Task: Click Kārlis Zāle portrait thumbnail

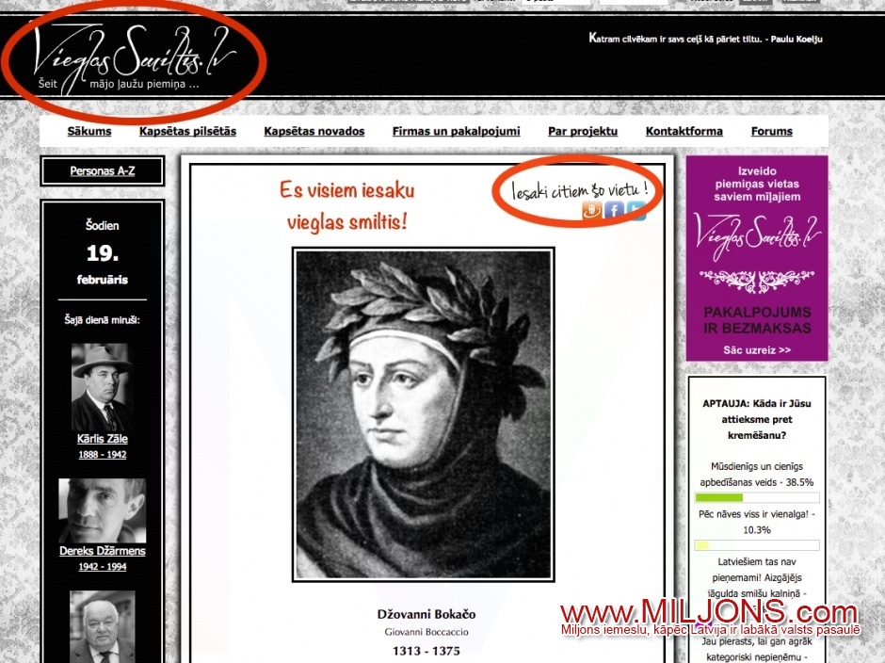Action: pos(102,386)
